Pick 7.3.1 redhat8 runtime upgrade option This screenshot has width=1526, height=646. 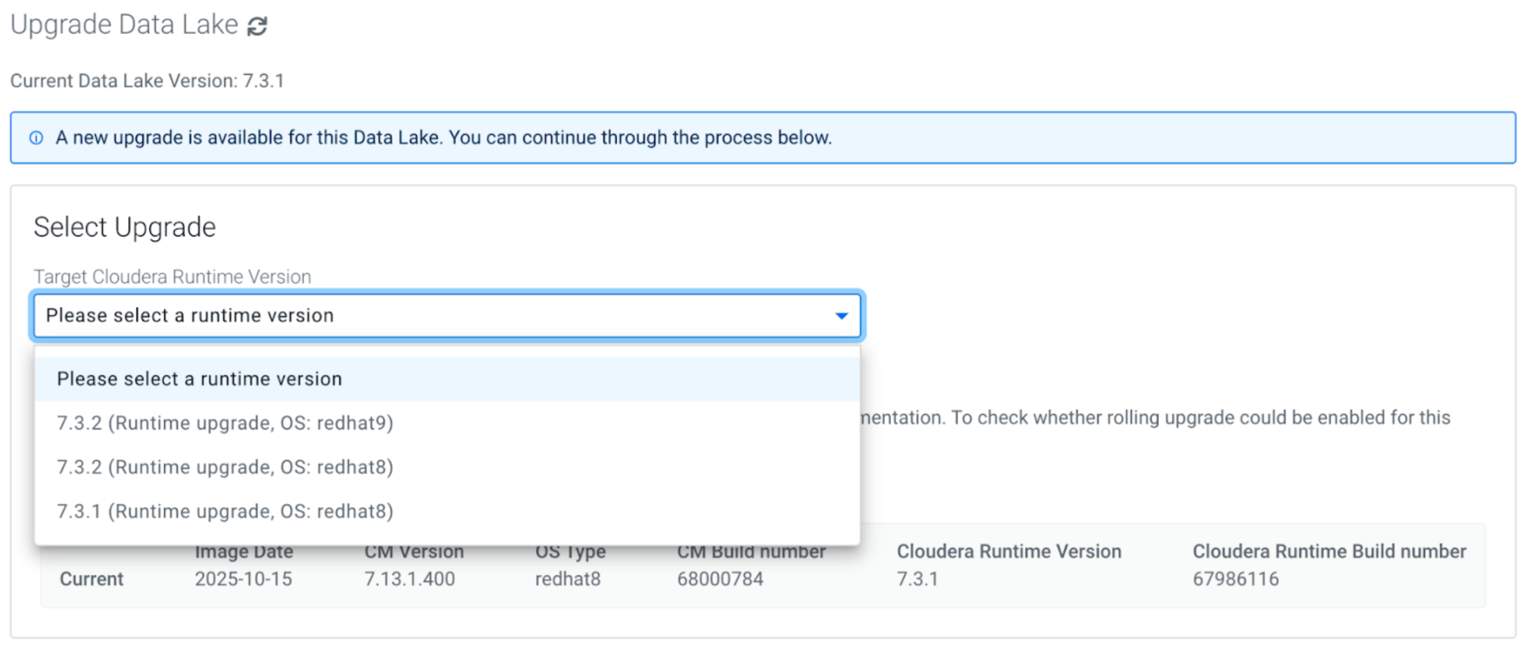(x=225, y=512)
